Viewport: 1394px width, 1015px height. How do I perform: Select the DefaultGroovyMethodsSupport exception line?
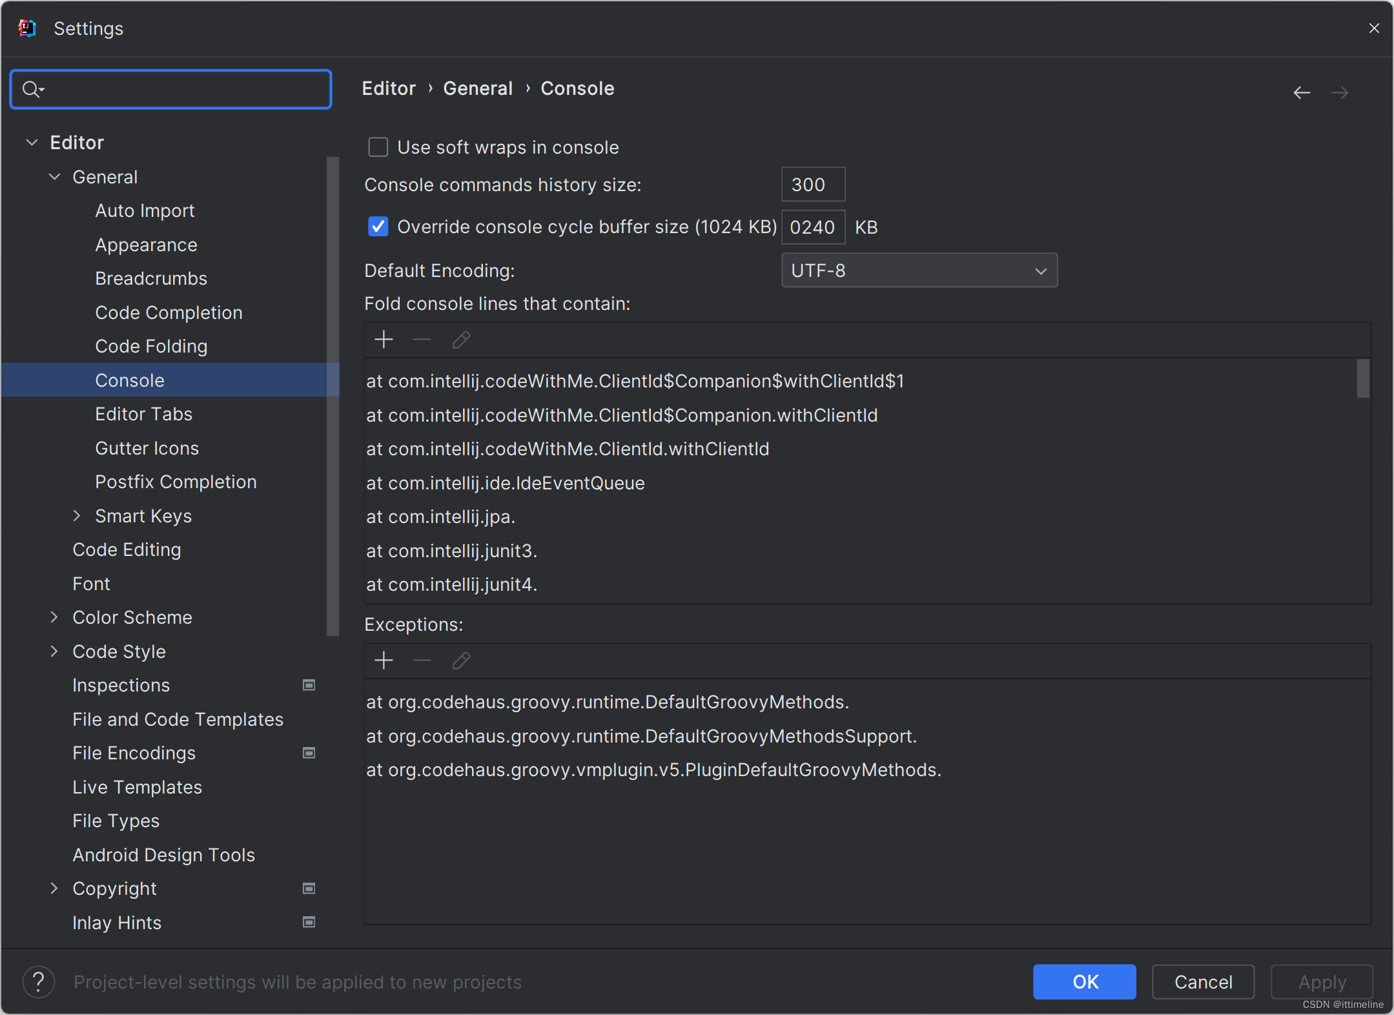(x=867, y=736)
